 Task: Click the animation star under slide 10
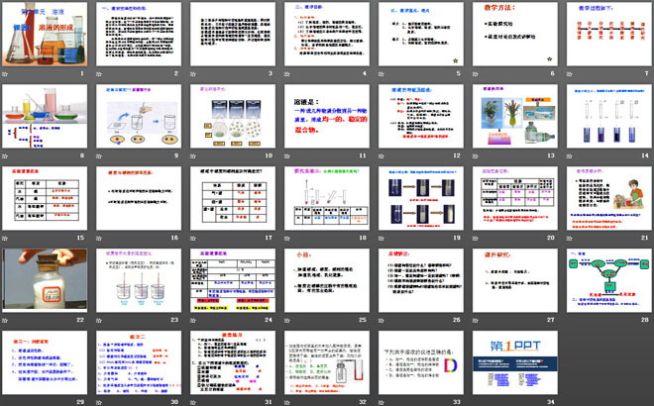click(x=192, y=155)
